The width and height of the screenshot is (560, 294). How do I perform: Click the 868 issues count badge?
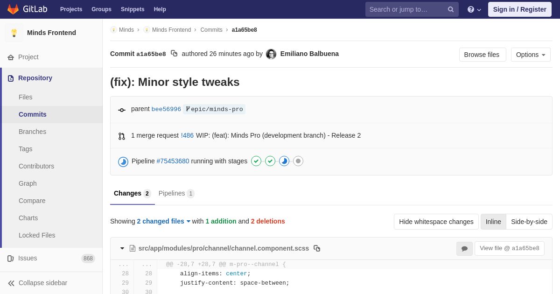pos(88,259)
